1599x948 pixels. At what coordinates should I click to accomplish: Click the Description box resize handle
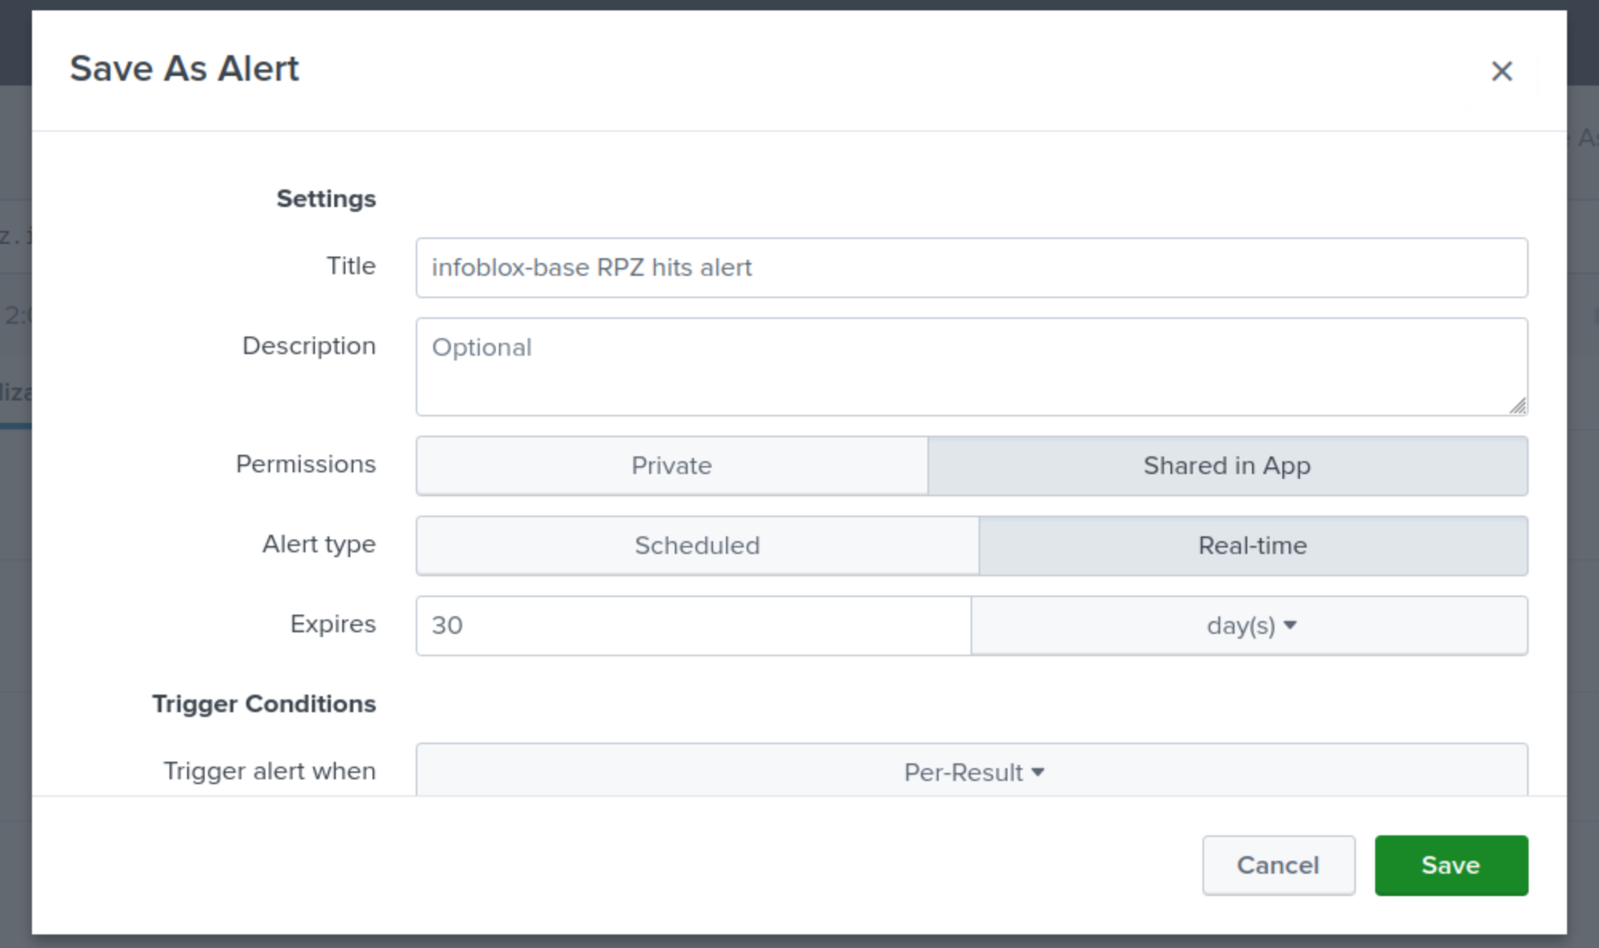(1517, 406)
